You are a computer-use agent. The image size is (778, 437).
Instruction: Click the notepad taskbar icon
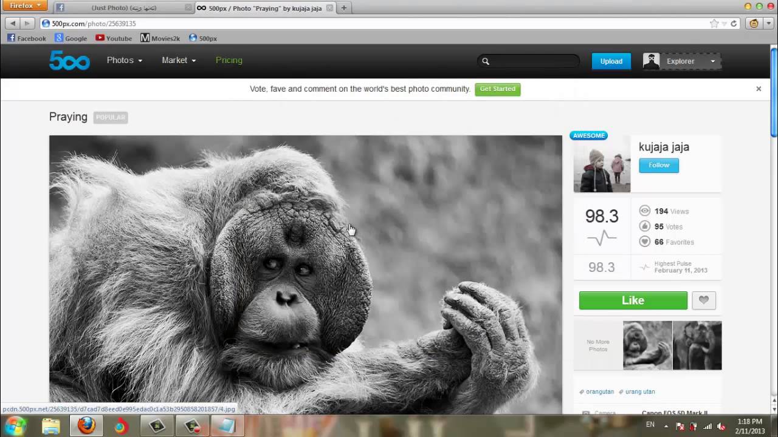pyautogui.click(x=227, y=426)
